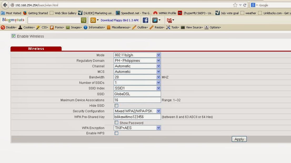Image resolution: width=291 pixels, height=163 pixels.
Task: Open the Outline web developer menu
Action: pos(140,27)
